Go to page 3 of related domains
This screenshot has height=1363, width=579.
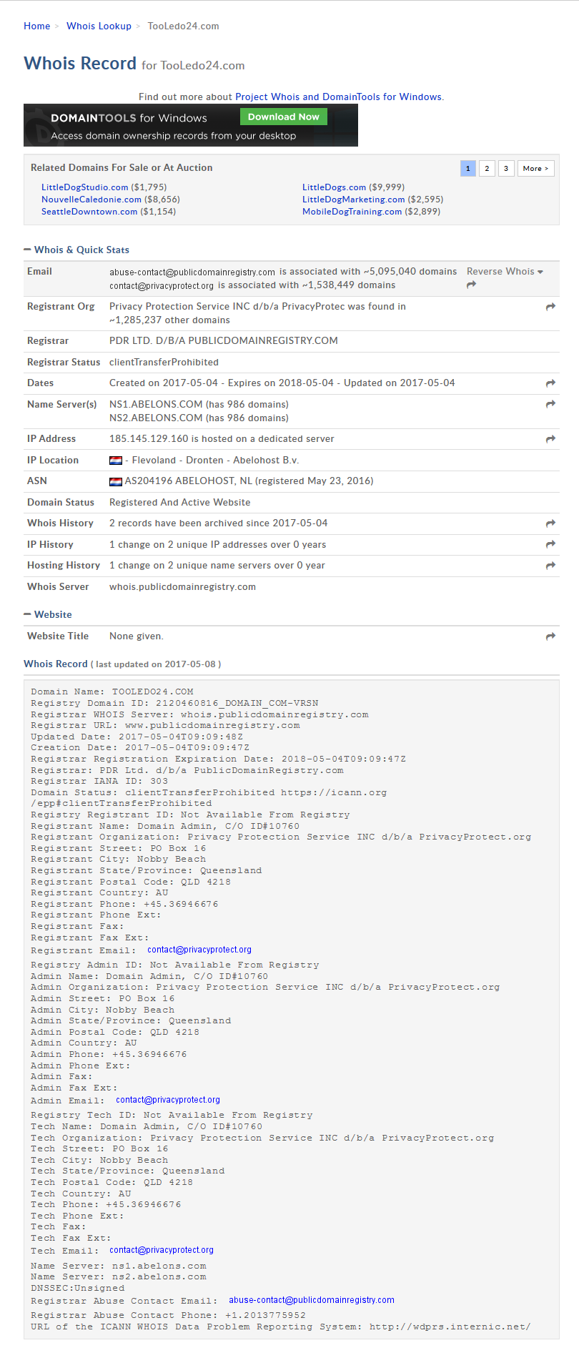(x=506, y=169)
